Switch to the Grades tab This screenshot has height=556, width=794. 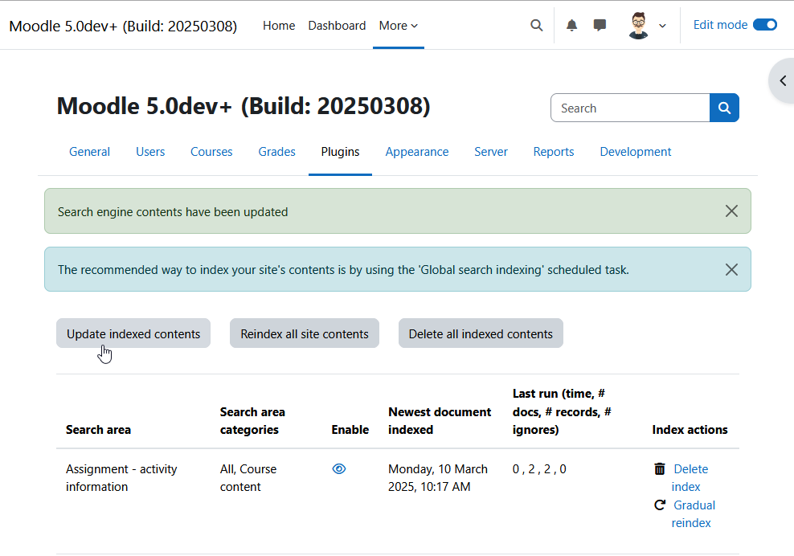click(x=277, y=152)
